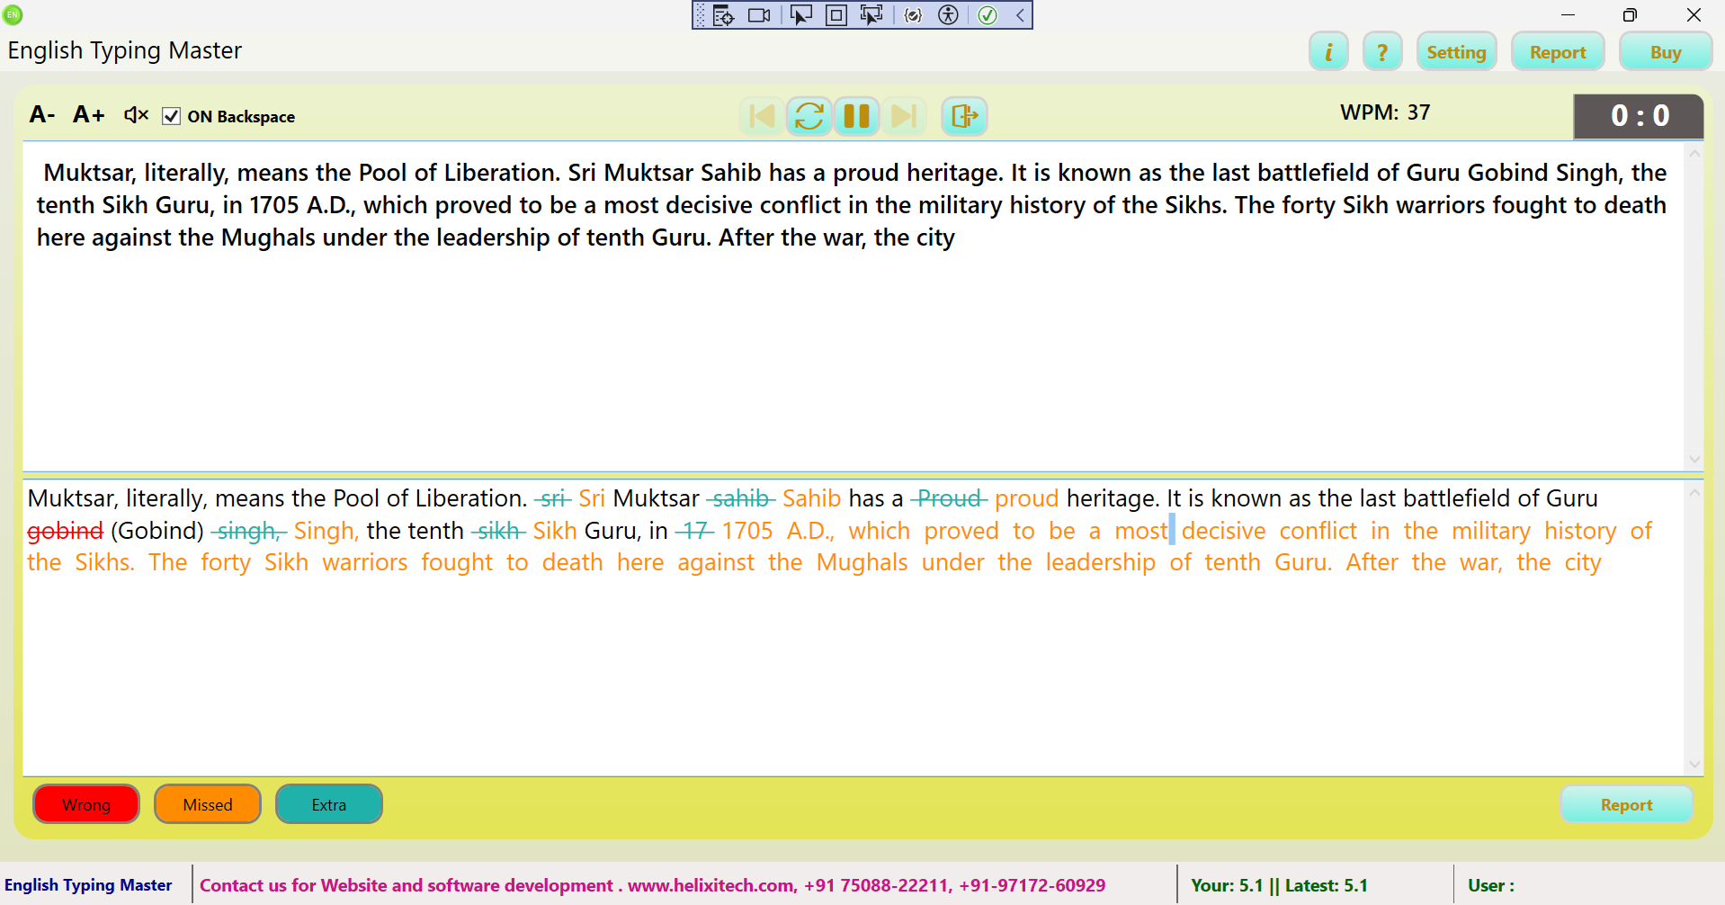The height and width of the screenshot is (905, 1725).
Task: Open the info (i) button
Action: click(1327, 52)
